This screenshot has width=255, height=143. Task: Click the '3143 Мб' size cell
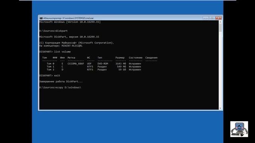tap(121, 64)
